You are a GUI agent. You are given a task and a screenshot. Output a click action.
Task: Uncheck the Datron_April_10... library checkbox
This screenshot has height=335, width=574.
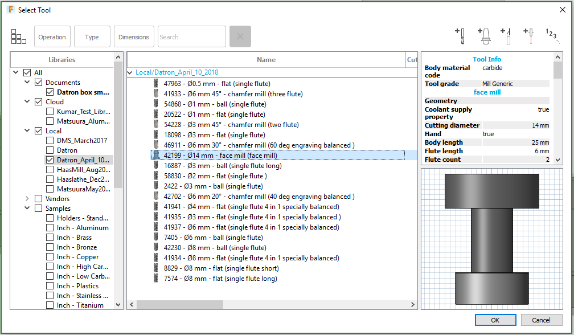(50, 160)
